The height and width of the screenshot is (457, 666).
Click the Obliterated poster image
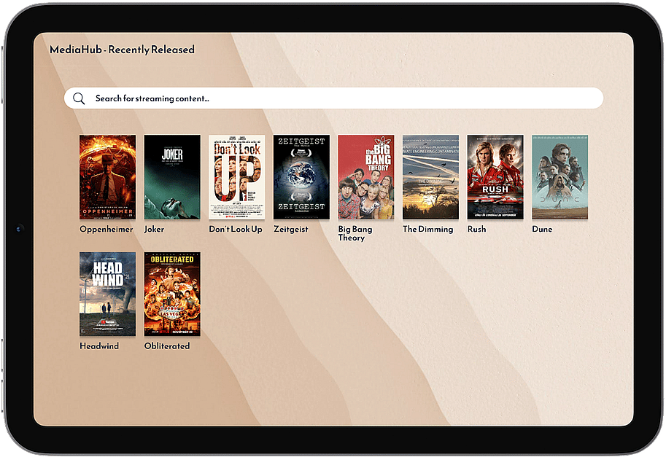tap(172, 294)
